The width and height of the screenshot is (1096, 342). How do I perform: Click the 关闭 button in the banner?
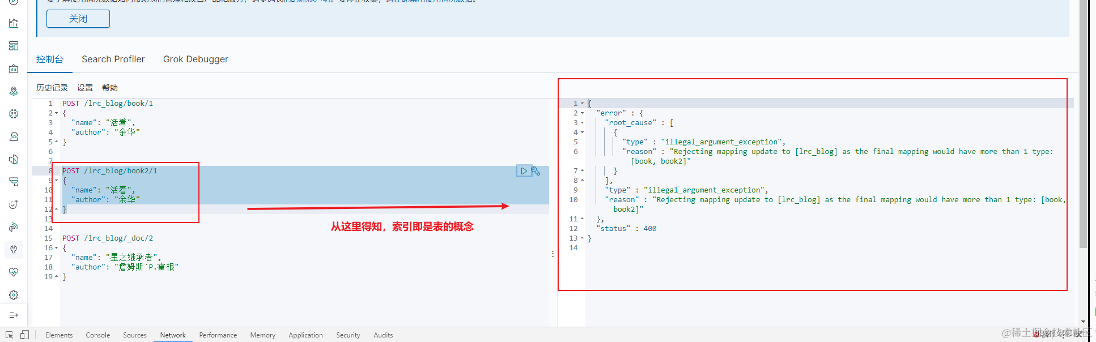[x=78, y=19]
